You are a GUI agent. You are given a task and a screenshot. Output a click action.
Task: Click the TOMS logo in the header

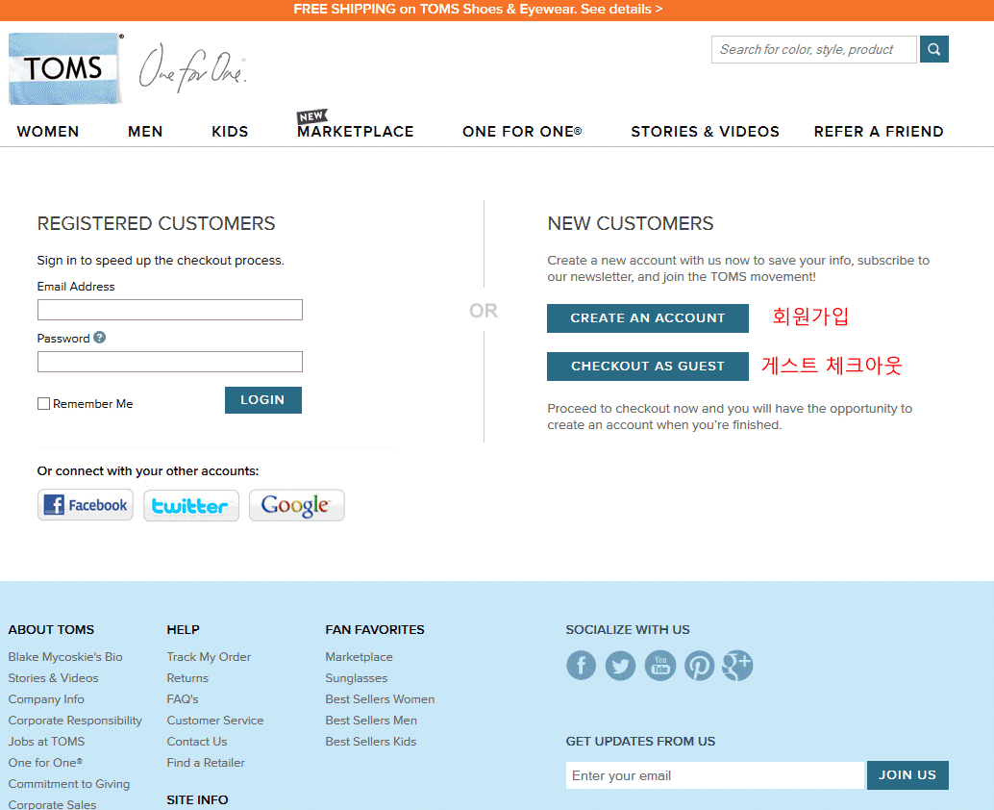tap(64, 68)
